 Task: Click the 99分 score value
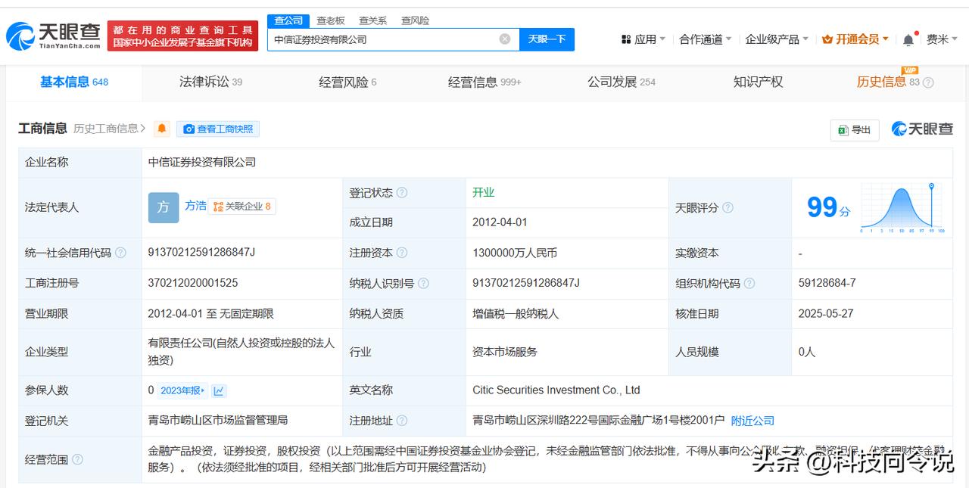(828, 207)
